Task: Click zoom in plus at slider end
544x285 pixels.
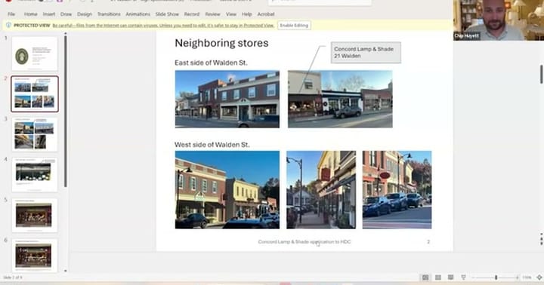Action: (517, 277)
